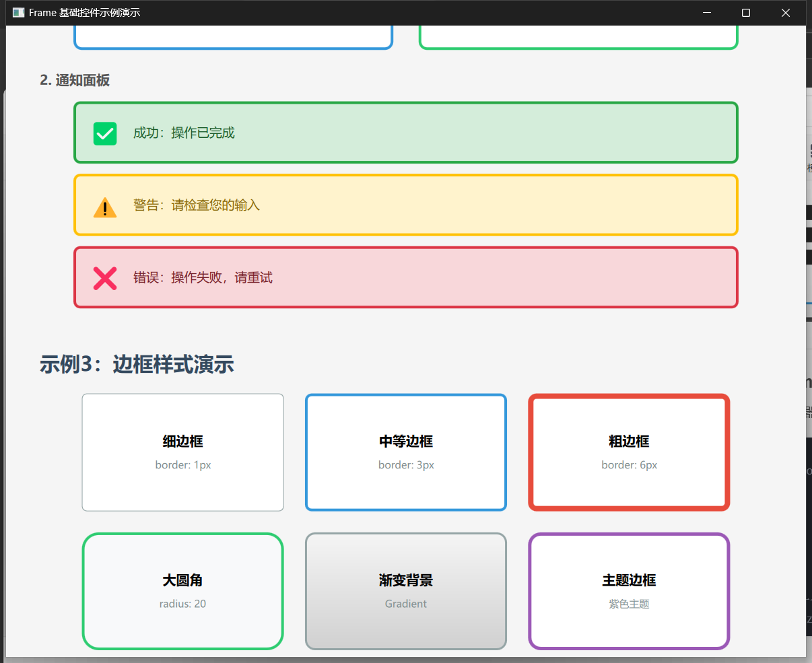Click the 细边框 thin border card
The width and height of the screenshot is (812, 663).
[182, 452]
